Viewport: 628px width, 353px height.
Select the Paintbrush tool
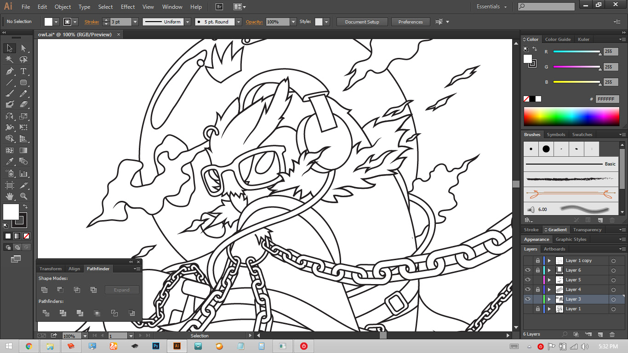[x=9, y=94]
